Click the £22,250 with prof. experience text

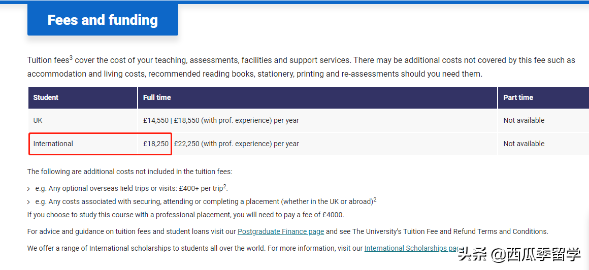click(237, 144)
